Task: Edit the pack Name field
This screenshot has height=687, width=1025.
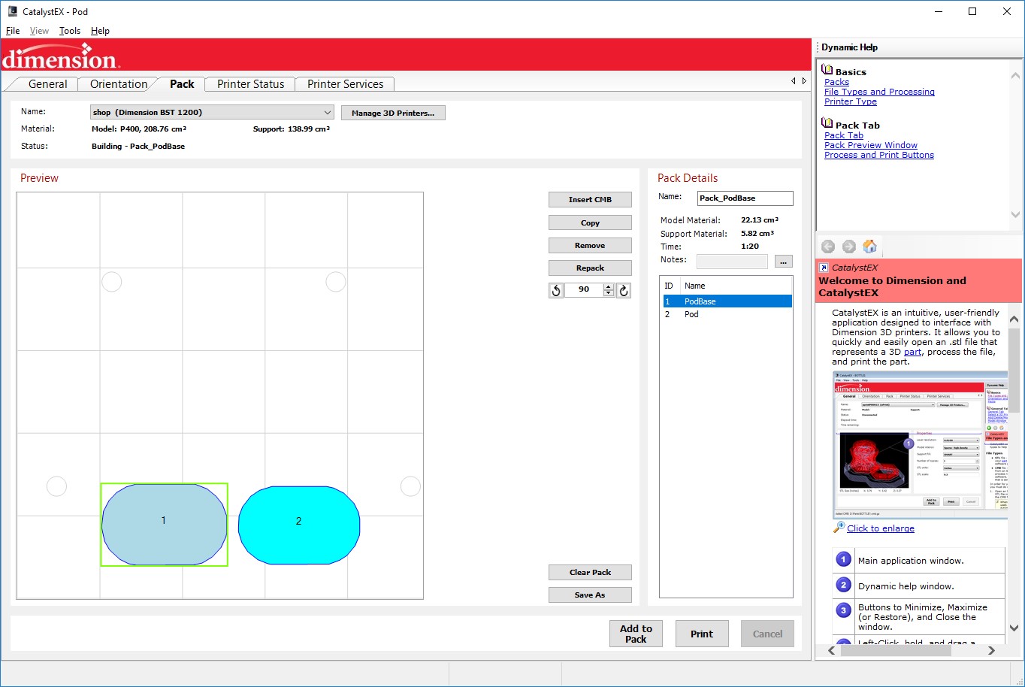Action: tap(745, 198)
